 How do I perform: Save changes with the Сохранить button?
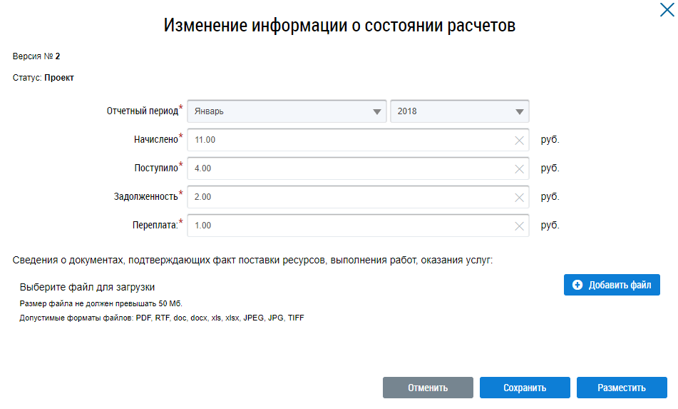tap(525, 388)
